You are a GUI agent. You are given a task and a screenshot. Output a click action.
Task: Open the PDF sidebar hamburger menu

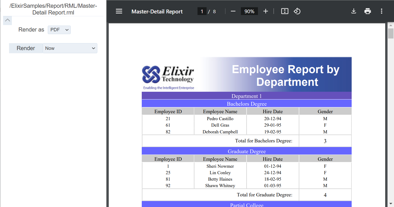(x=119, y=11)
